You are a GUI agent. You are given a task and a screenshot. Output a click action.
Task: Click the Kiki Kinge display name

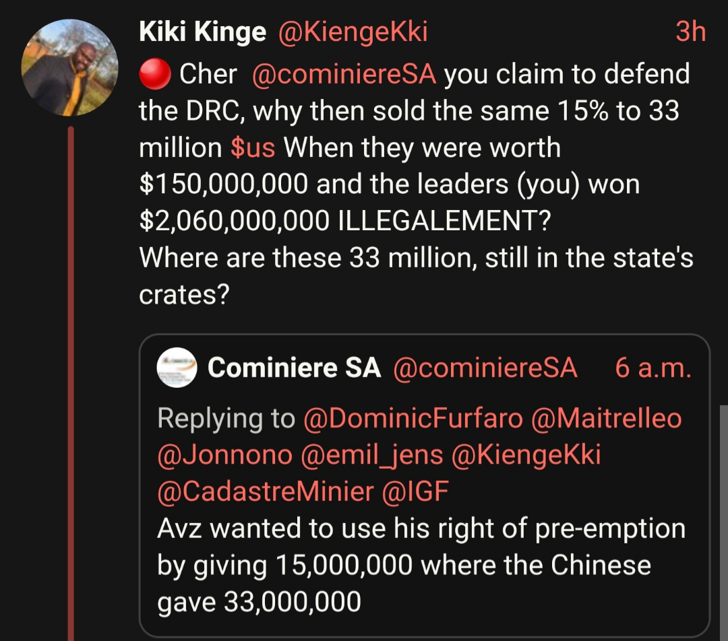202,32
